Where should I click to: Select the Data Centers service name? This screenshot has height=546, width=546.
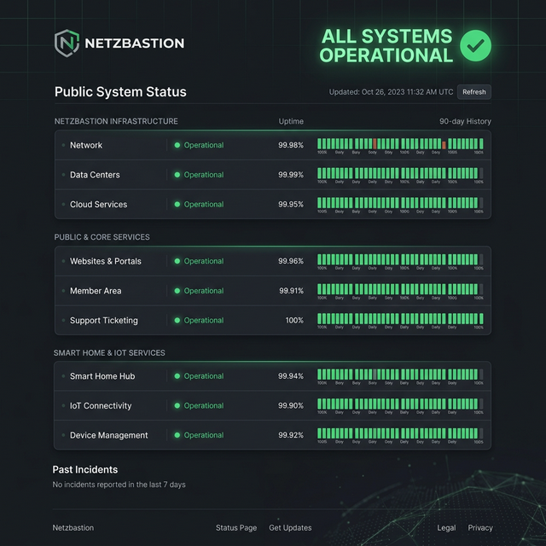(x=95, y=175)
